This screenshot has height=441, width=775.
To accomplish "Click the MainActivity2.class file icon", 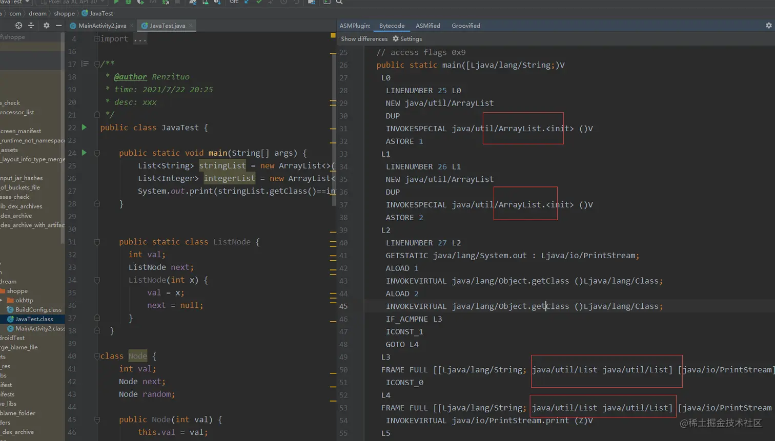I will click(x=10, y=329).
